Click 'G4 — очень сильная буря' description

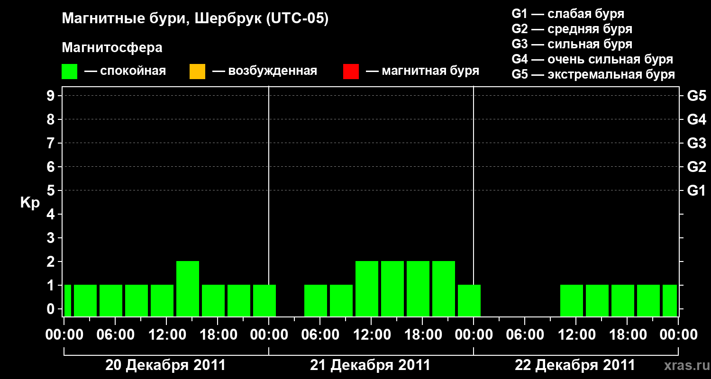(x=592, y=59)
